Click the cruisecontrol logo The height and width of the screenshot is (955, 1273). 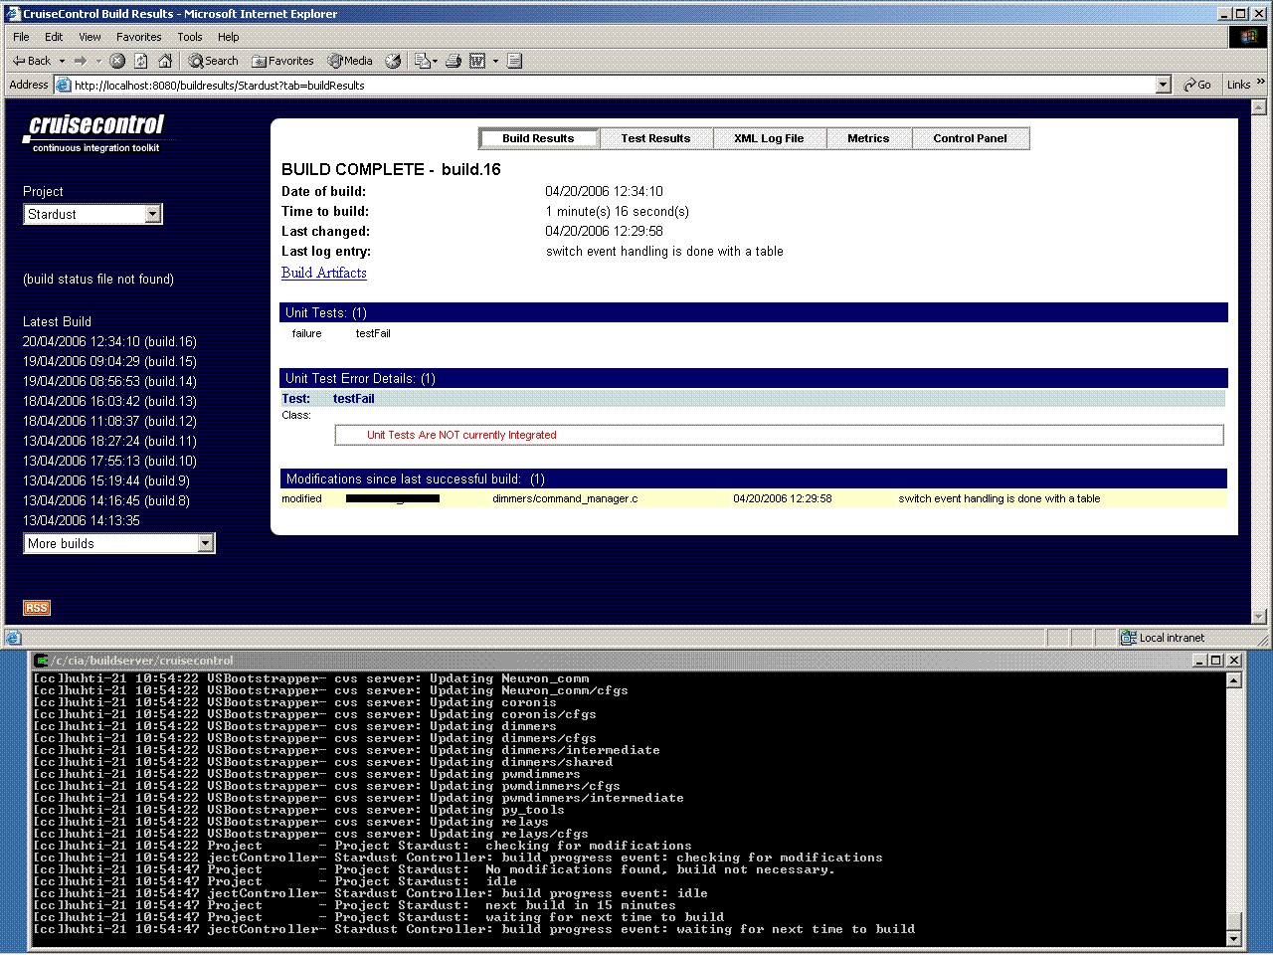[95, 133]
